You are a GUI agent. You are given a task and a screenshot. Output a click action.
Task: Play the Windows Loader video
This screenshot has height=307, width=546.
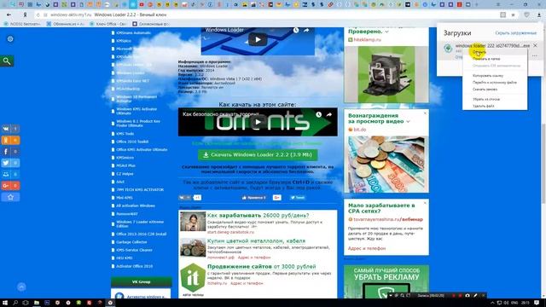click(x=258, y=40)
